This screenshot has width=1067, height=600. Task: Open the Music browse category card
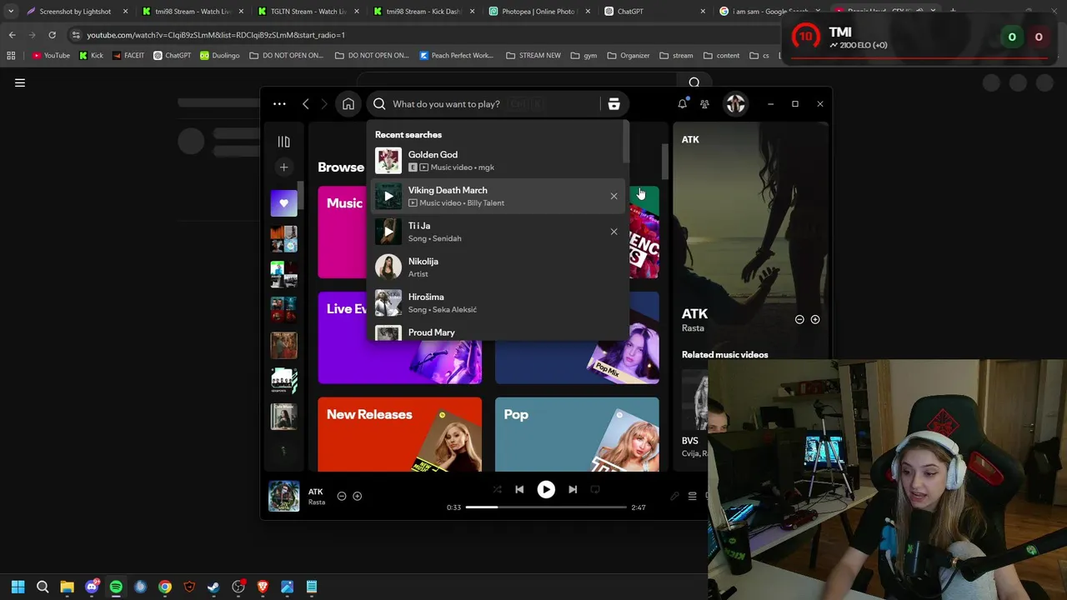point(342,232)
